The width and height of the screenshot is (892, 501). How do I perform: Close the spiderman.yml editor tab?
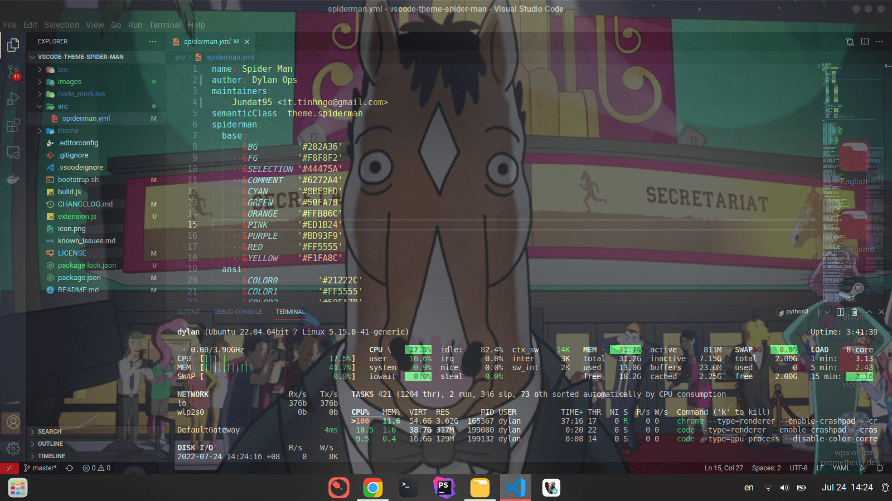click(247, 42)
